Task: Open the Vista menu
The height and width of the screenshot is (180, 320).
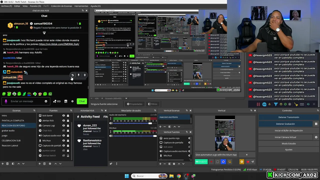Action: pyautogui.click(x=25, y=6)
